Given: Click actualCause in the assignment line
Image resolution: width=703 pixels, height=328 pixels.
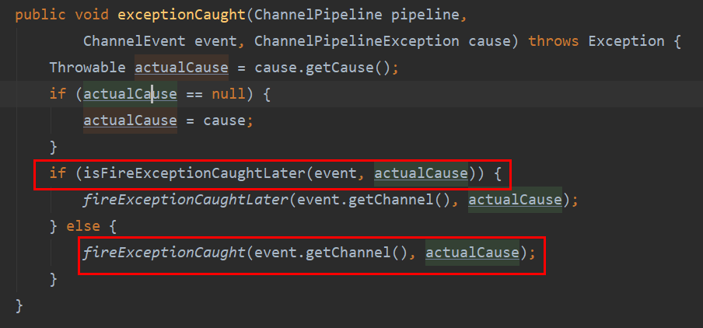Looking at the screenshot, I should 130,120.
